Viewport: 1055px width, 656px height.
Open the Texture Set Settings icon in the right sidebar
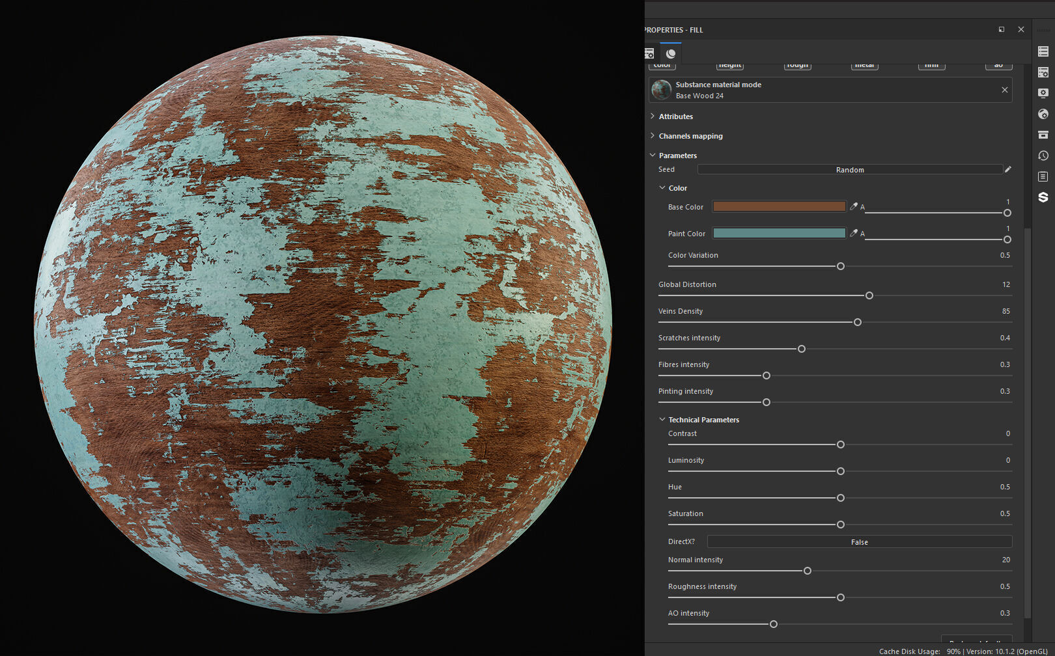click(1043, 72)
